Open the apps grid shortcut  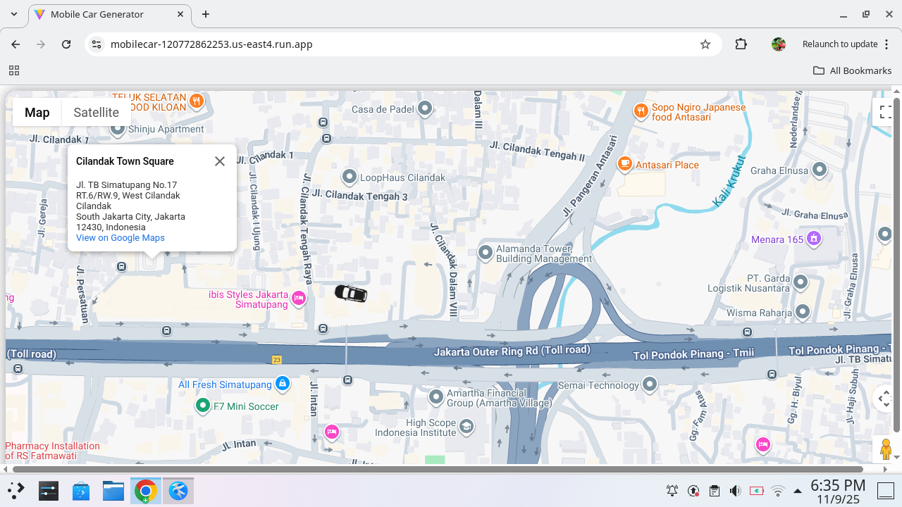tap(14, 70)
